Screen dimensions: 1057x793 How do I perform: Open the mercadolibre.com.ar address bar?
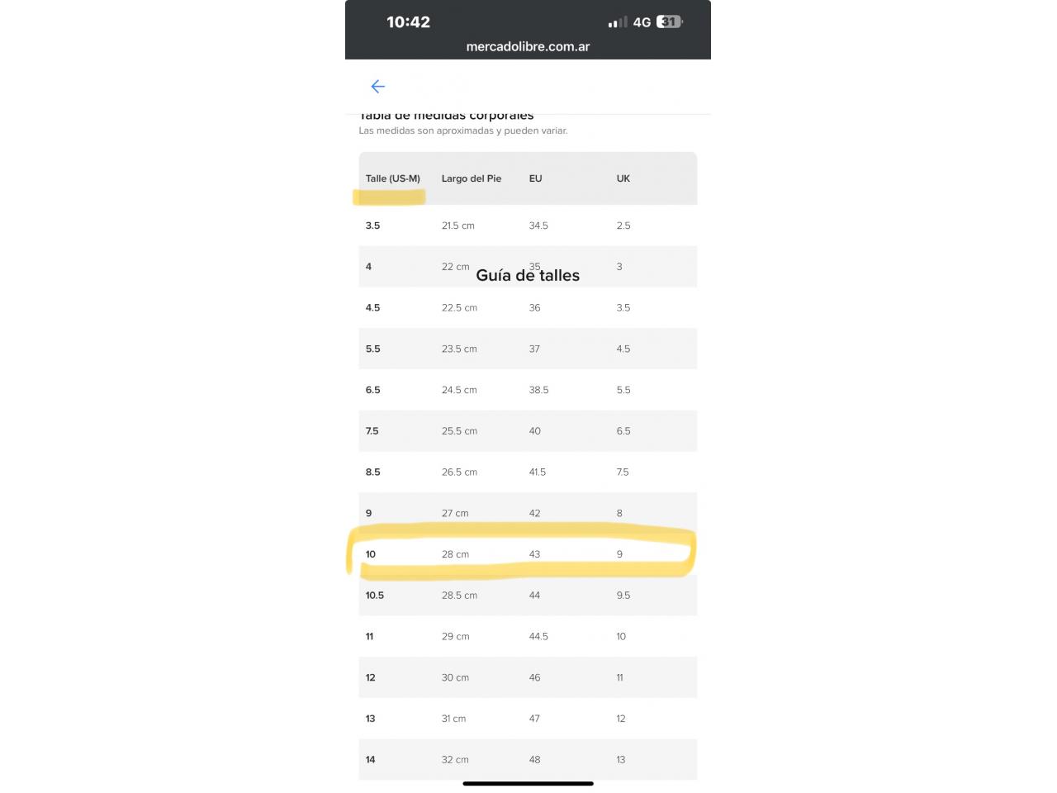pyautogui.click(x=528, y=47)
